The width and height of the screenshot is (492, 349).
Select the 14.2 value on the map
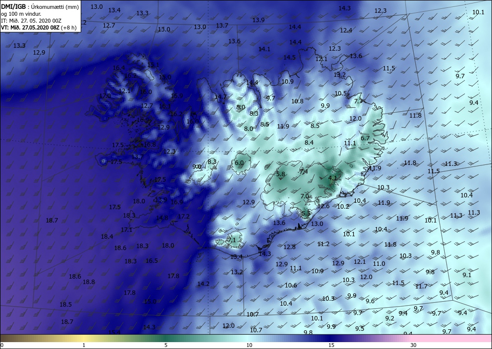point(203,284)
